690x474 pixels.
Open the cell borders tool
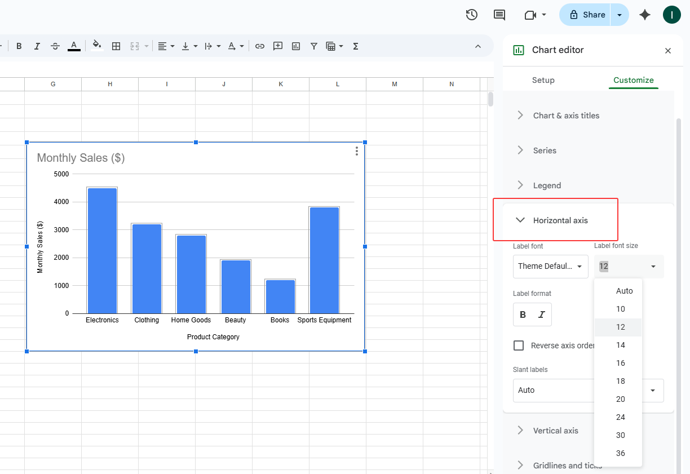[x=116, y=46]
